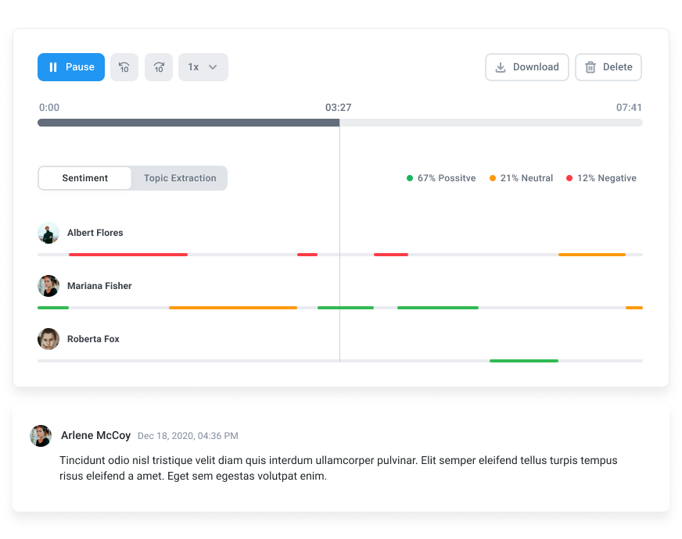Click Roberta Fox's avatar
Screen dimensions: 682x539
[x=48, y=339]
